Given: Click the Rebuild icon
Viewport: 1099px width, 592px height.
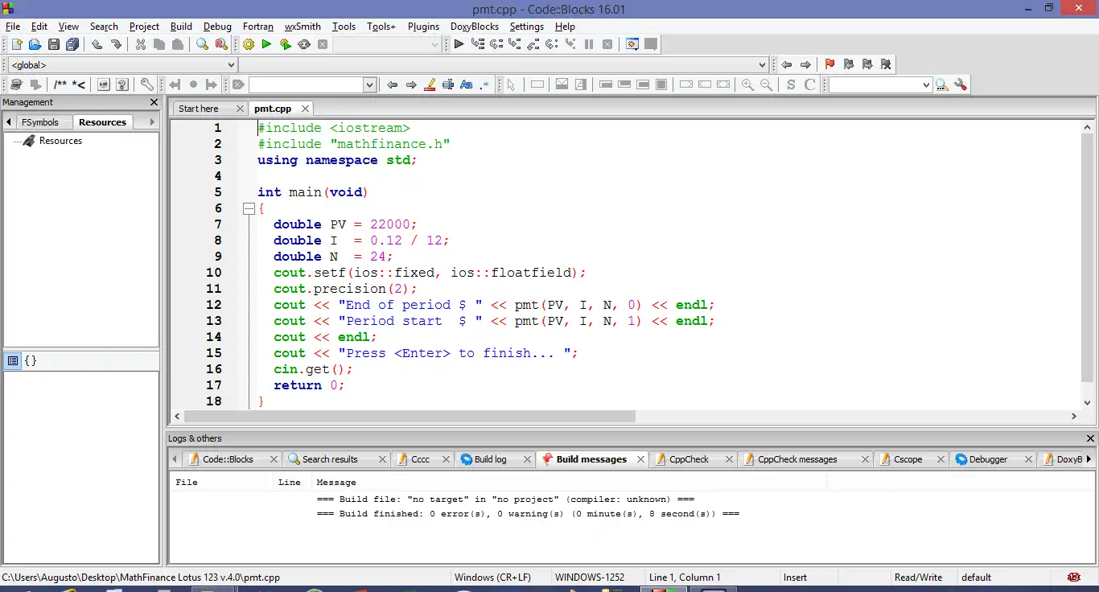Looking at the screenshot, I should [304, 45].
